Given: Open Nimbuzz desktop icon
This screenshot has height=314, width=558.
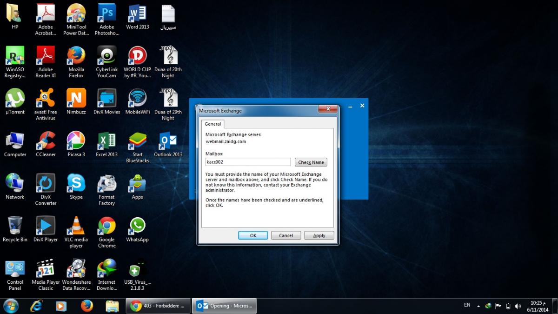Looking at the screenshot, I should pyautogui.click(x=76, y=102).
